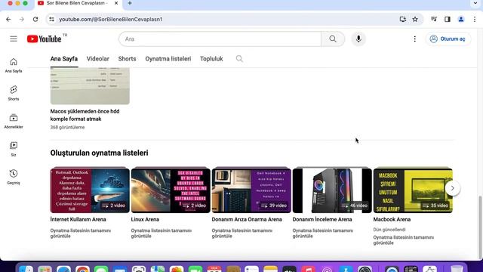Click video title Macos yüklemeden önce hdd

pyautogui.click(x=85, y=115)
